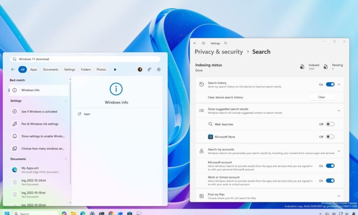Click the Indexed files icon
This screenshot has height=215, width=358.
302,67
